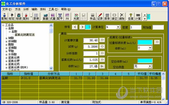
Task: Click the 标定 toolbar icon
Action: pos(11,17)
